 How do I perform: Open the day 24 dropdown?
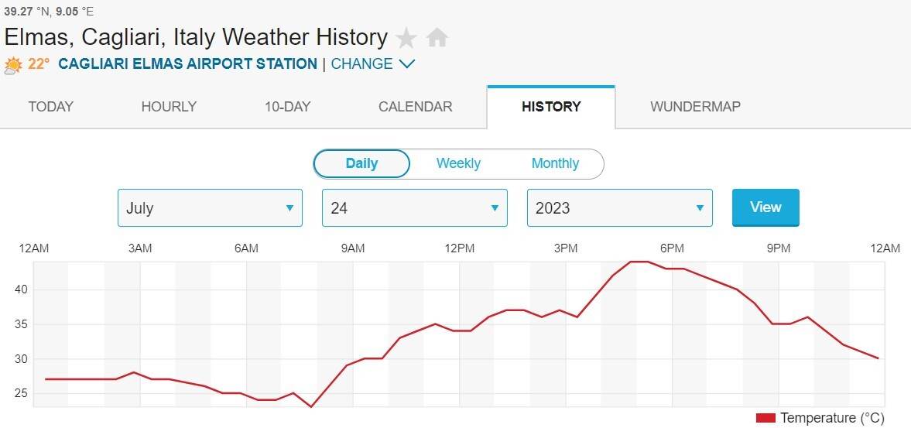414,208
